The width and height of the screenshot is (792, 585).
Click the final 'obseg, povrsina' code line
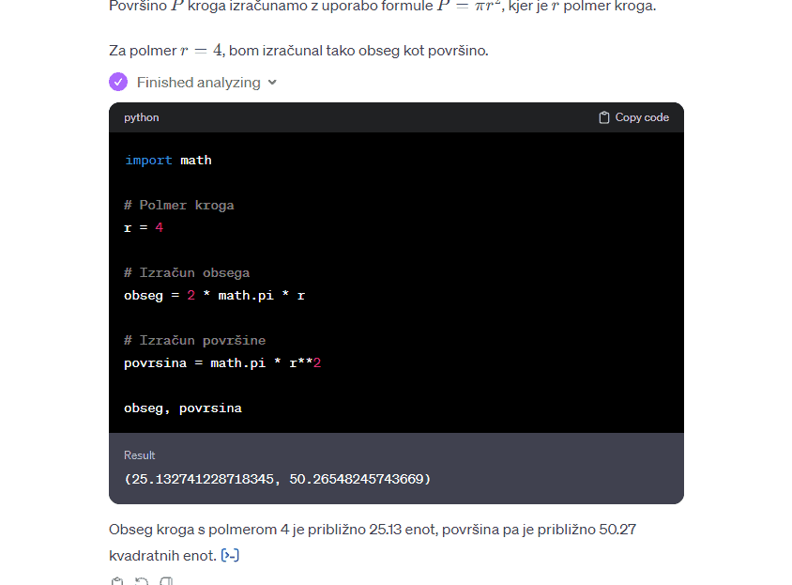click(183, 408)
